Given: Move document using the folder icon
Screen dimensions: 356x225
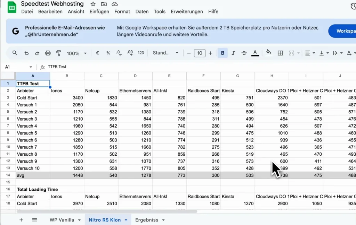Looking at the screenshot, I should pyautogui.click(x=104, y=4).
